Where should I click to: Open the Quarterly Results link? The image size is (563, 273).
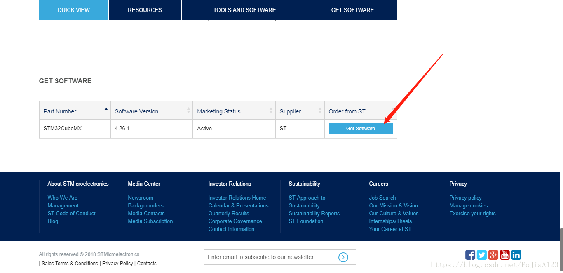(x=229, y=214)
